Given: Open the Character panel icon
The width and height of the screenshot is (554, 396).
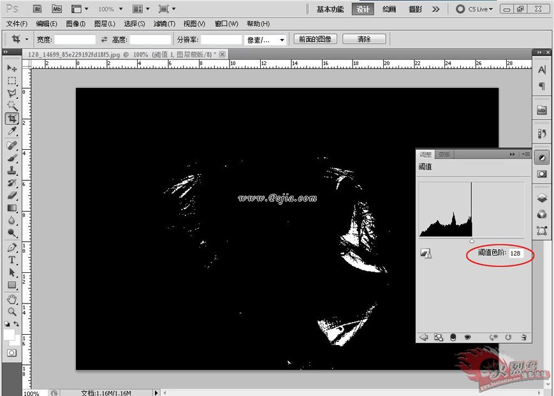Looking at the screenshot, I should coord(542,70).
